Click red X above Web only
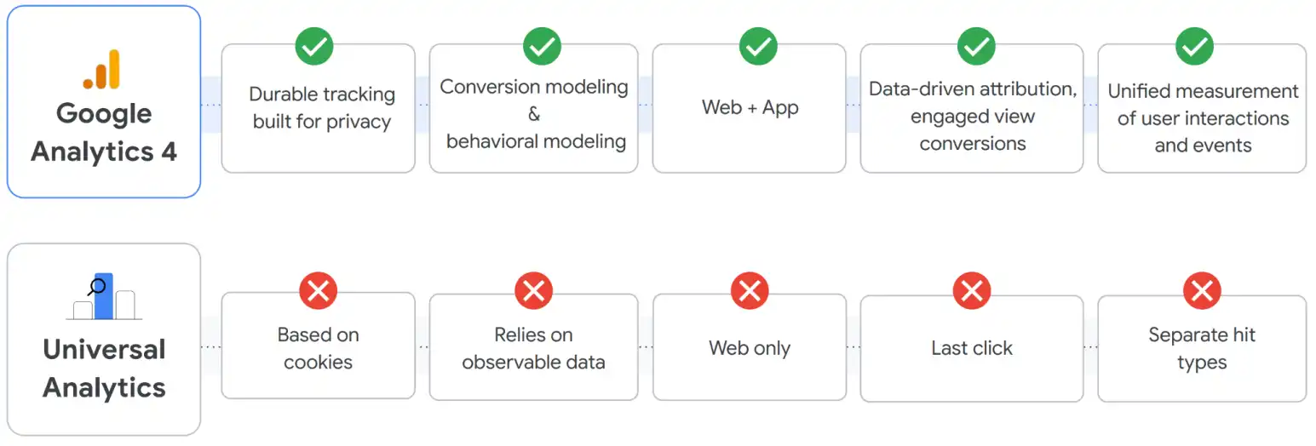The height and width of the screenshot is (446, 1316). pos(750,292)
